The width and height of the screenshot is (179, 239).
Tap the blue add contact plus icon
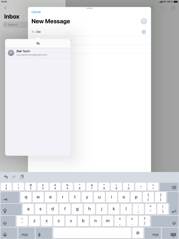(144, 32)
